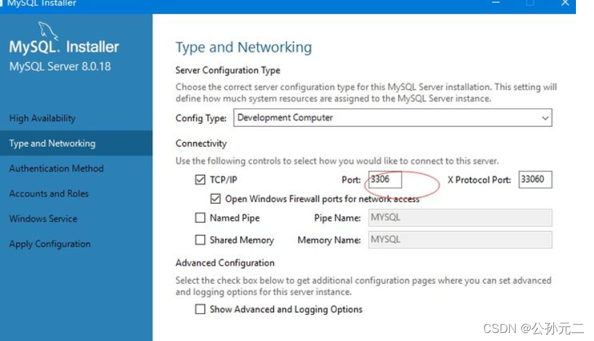Image resolution: width=594 pixels, height=341 pixels.
Task: Click the Type and Networking heading
Action: (x=244, y=47)
